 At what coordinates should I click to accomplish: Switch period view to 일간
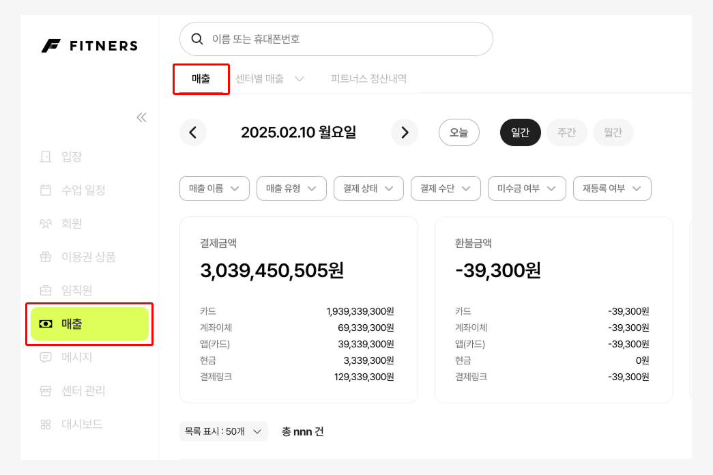[x=520, y=132]
